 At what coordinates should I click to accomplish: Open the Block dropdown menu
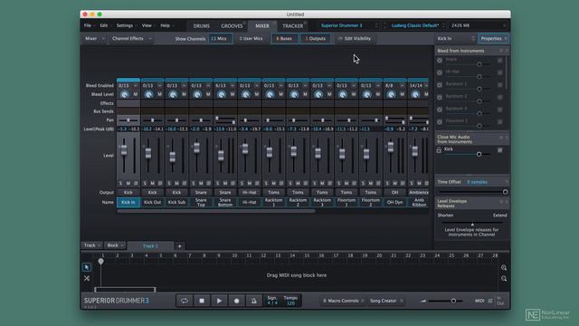(x=115, y=245)
